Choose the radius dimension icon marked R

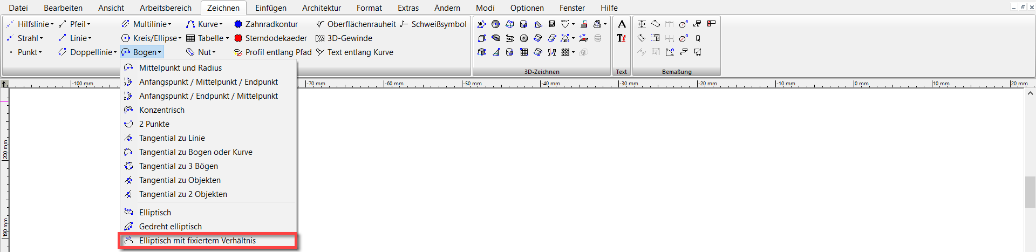click(x=684, y=24)
